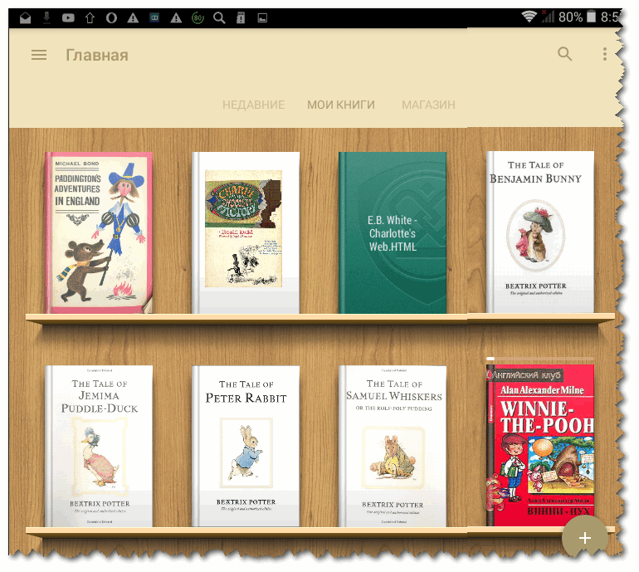The width and height of the screenshot is (639, 572).
Task: Tap the SD card notification icon
Action: [241, 18]
